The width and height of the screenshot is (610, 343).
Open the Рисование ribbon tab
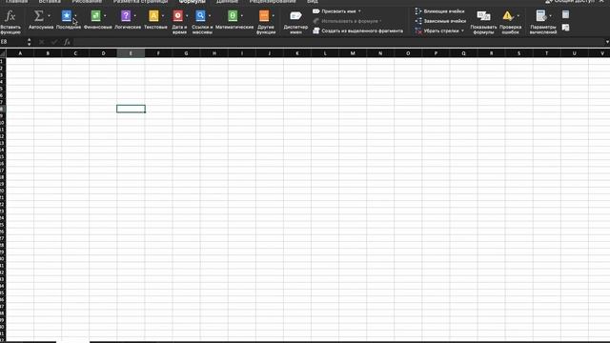click(x=87, y=2)
